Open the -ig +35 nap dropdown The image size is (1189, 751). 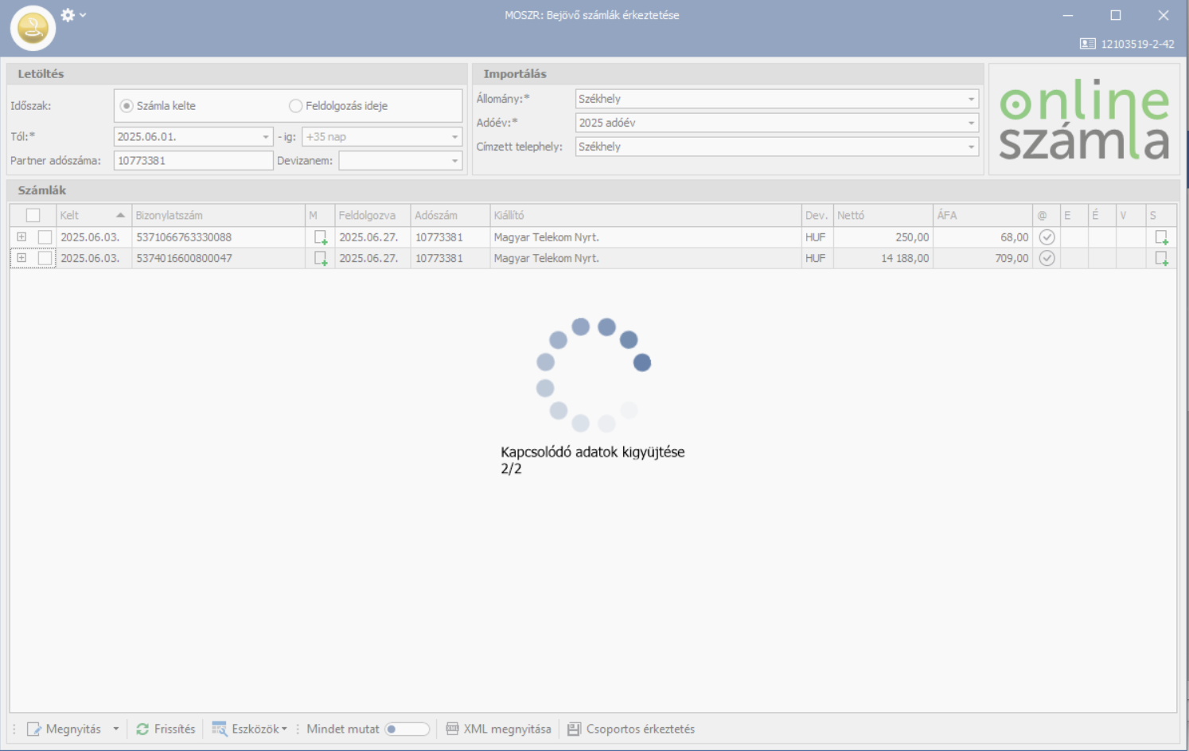tap(454, 137)
